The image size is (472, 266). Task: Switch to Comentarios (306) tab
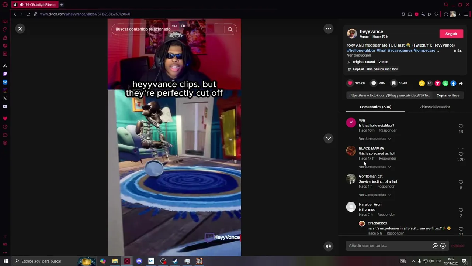pyautogui.click(x=375, y=107)
